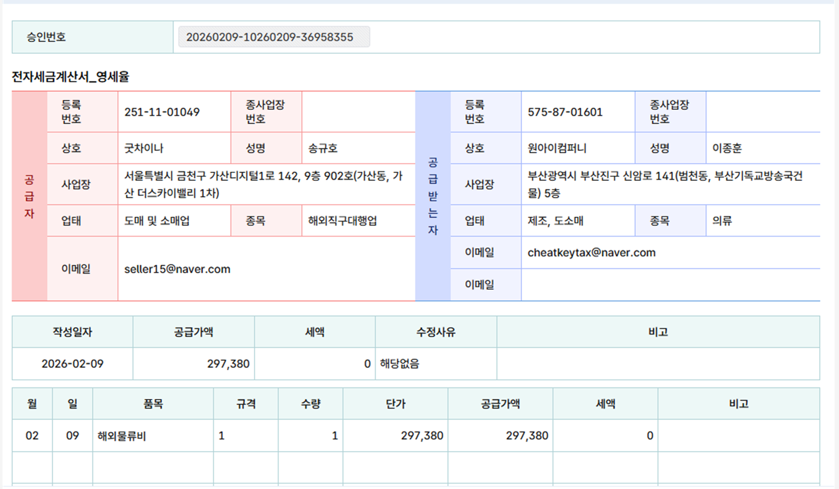Select recipient email cheatkeytax@naver.com

click(592, 253)
